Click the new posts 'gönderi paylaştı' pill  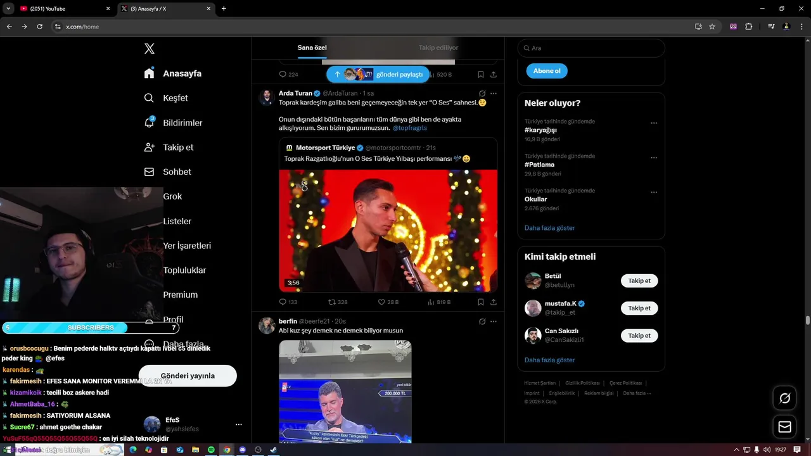378,74
